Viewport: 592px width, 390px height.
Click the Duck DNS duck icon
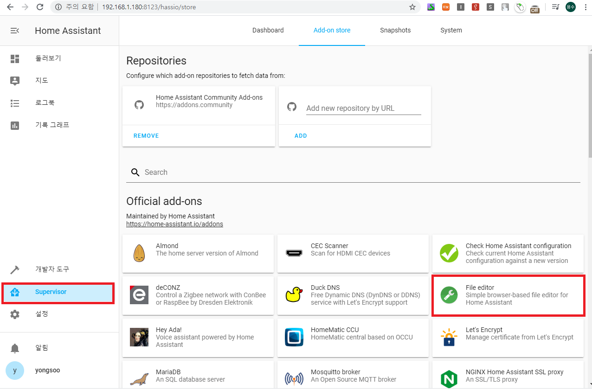tap(294, 295)
